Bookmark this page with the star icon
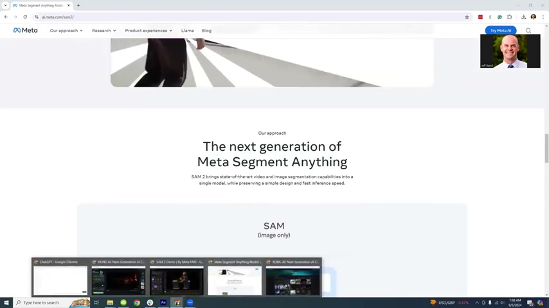549x308 pixels. [x=467, y=17]
